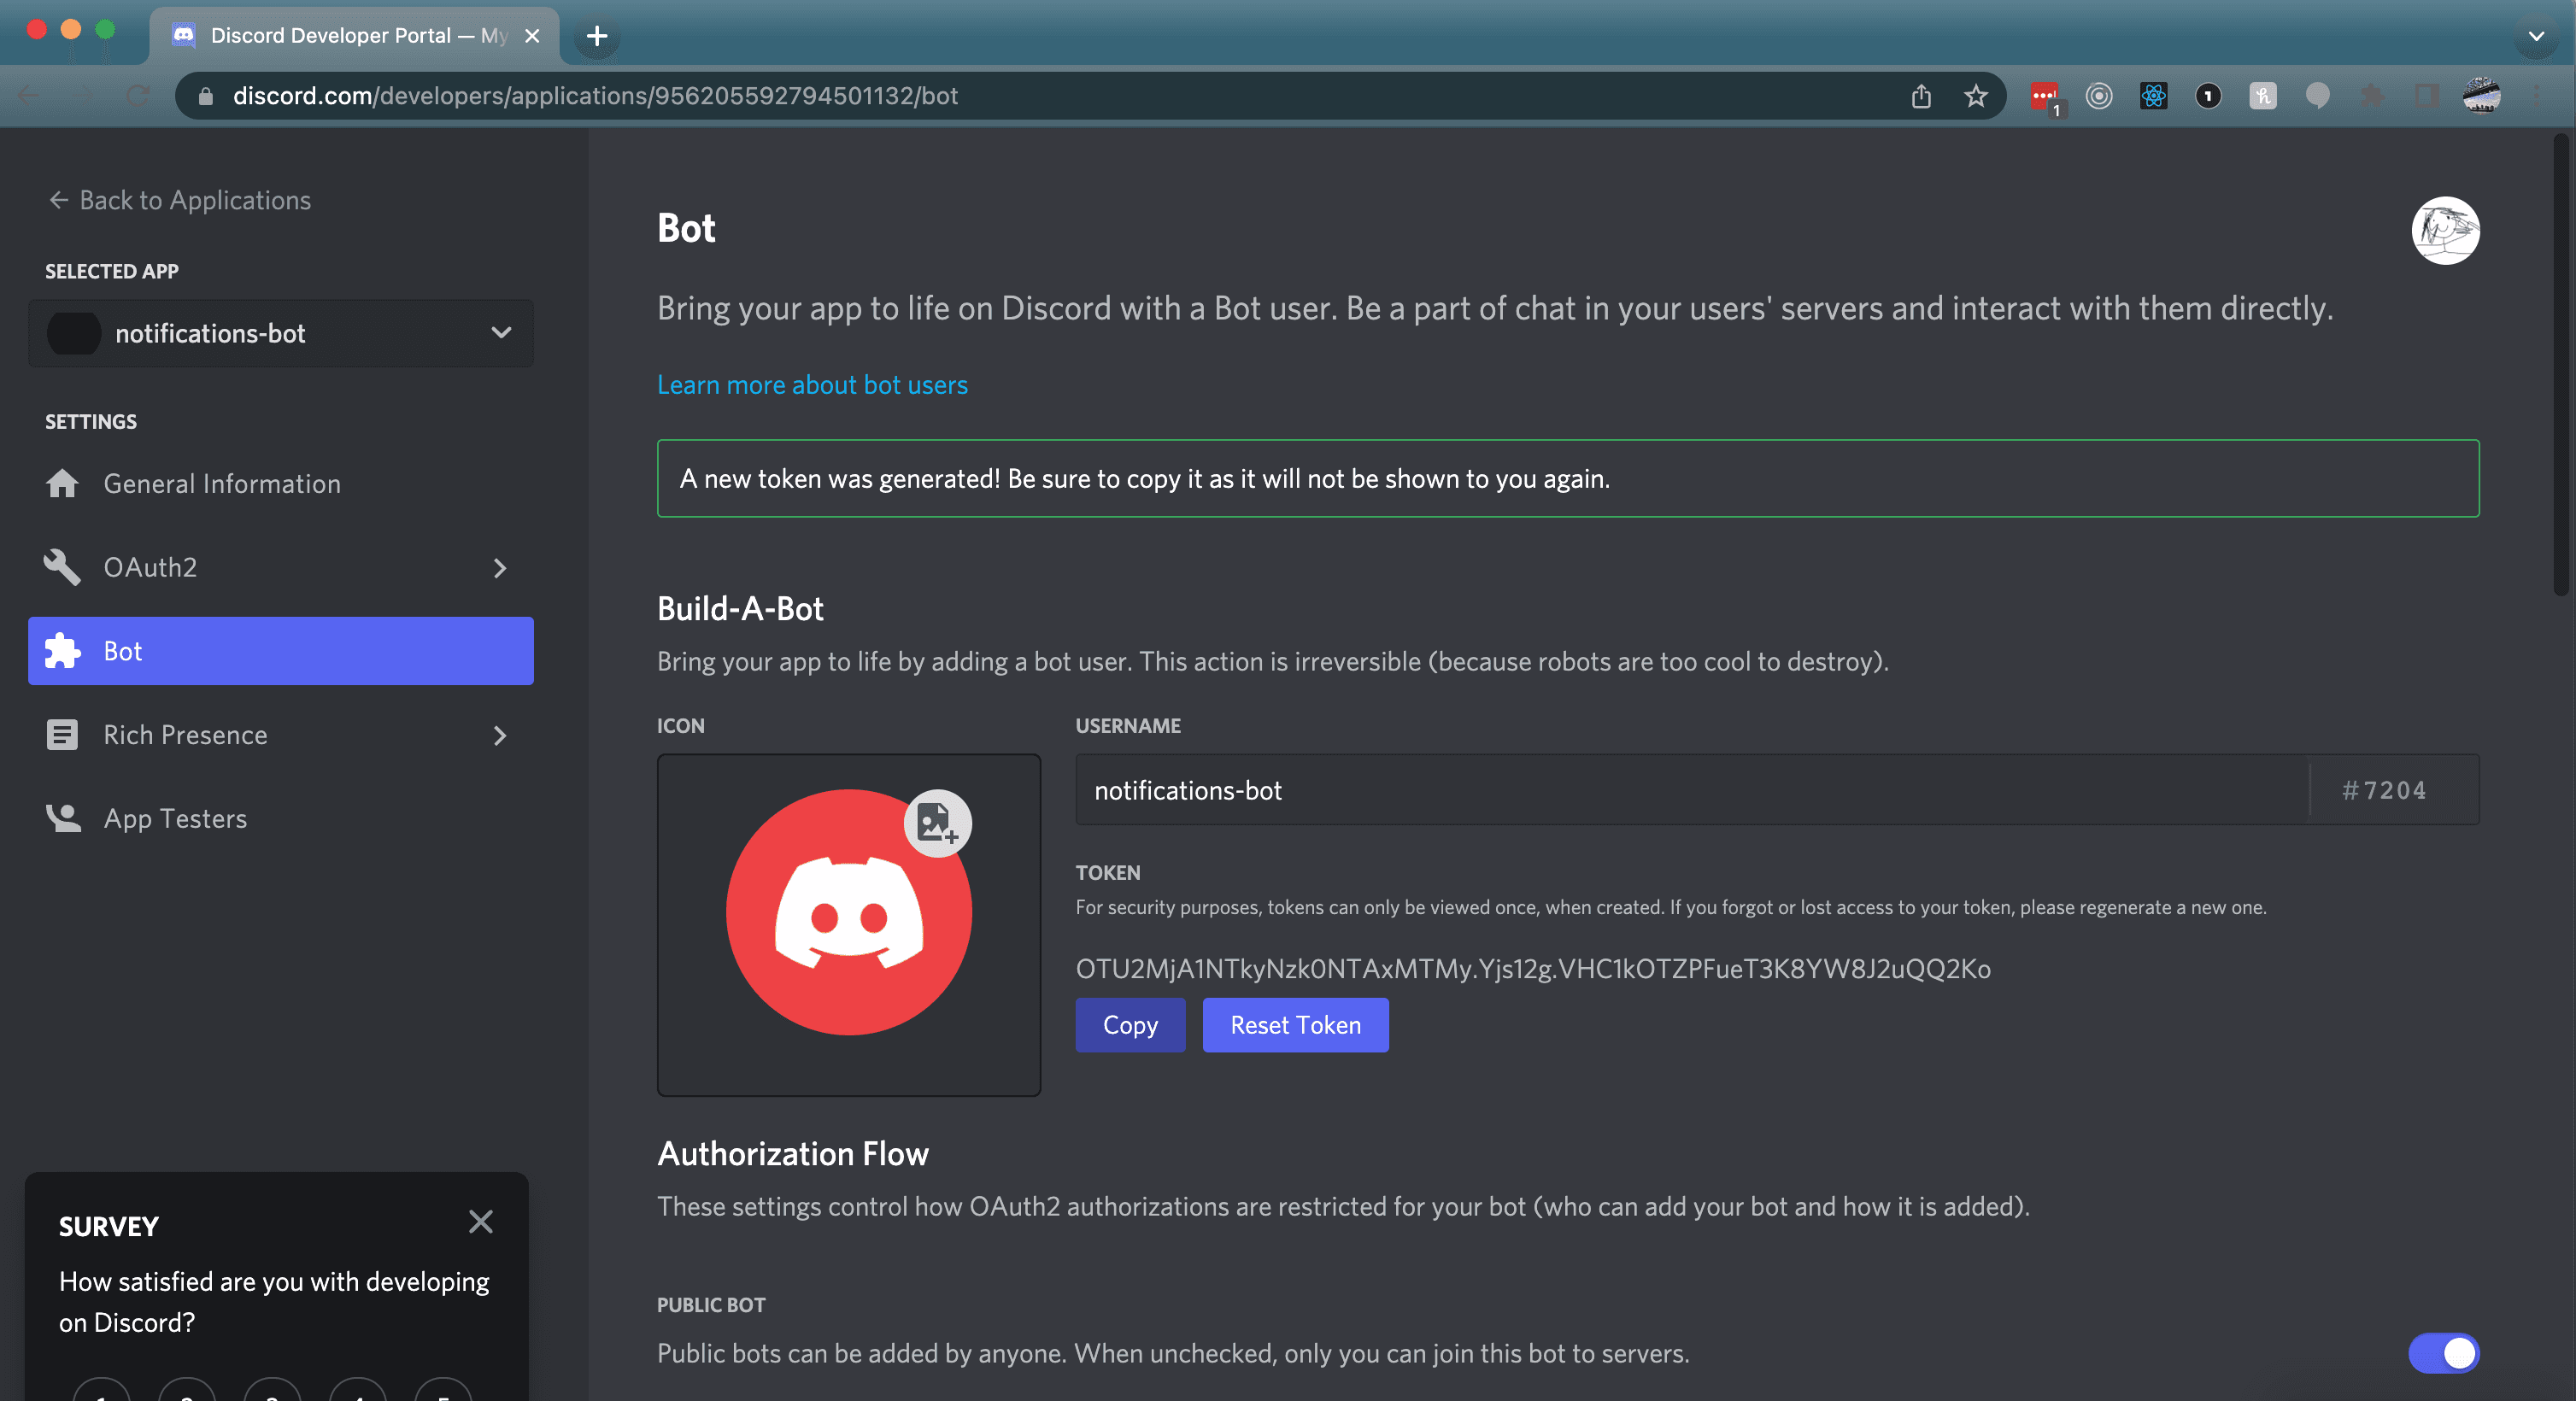Disable the Public Bot toggle

[x=2443, y=1355]
